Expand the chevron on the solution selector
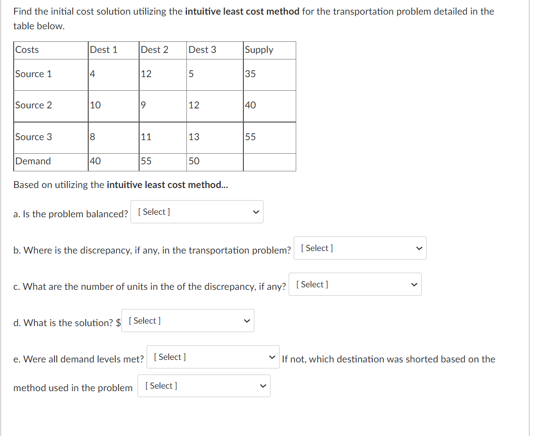The width and height of the screenshot is (535, 436). 246,321
